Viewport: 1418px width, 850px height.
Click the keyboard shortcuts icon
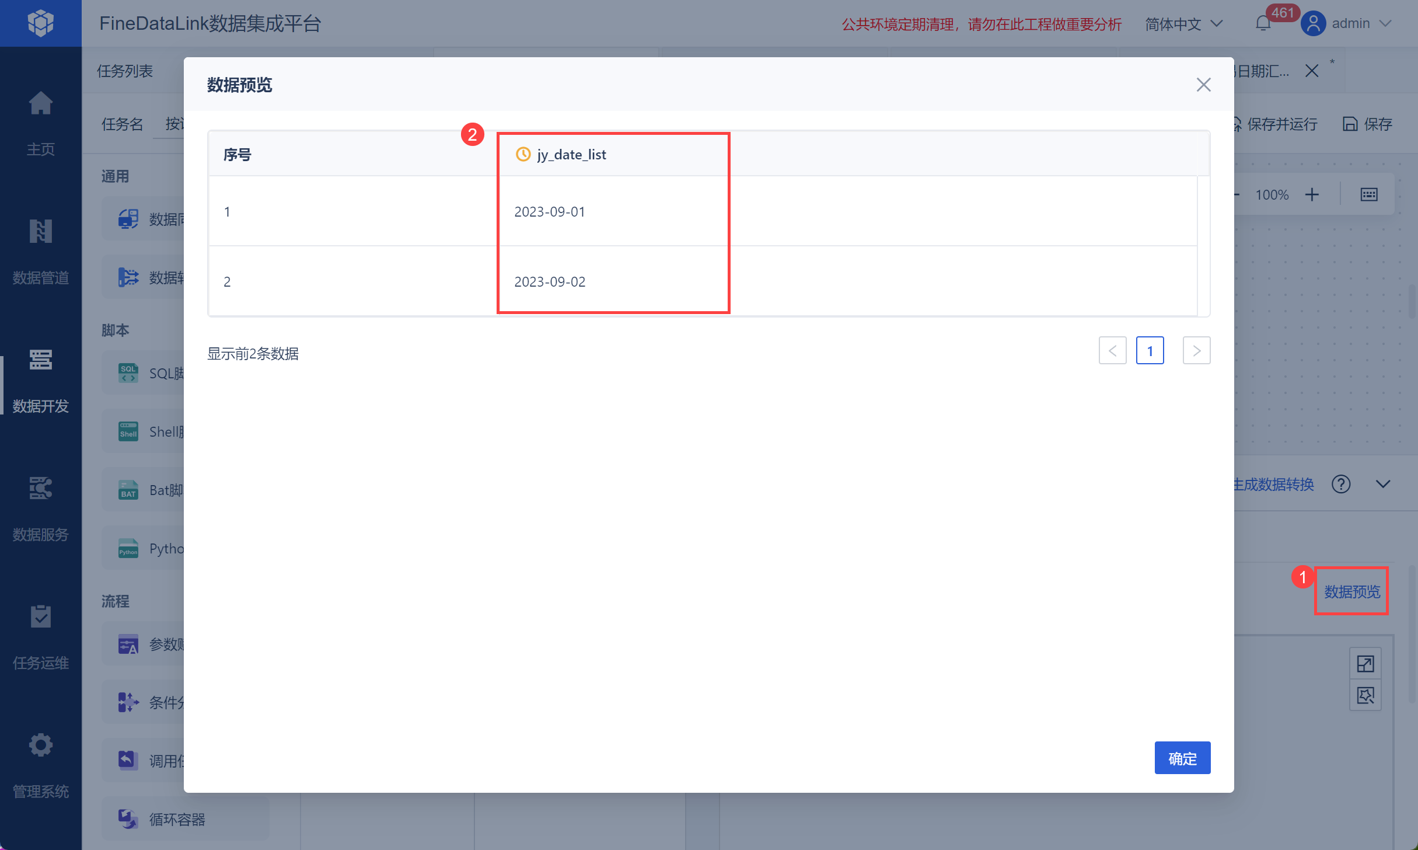point(1368,194)
